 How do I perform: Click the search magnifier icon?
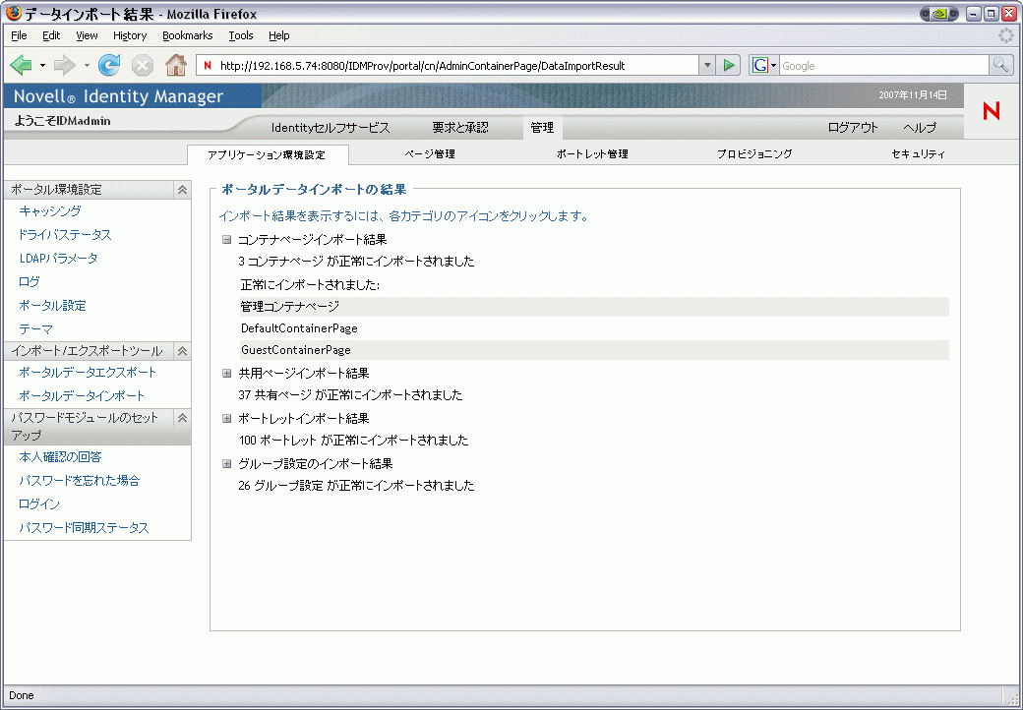coord(1000,65)
